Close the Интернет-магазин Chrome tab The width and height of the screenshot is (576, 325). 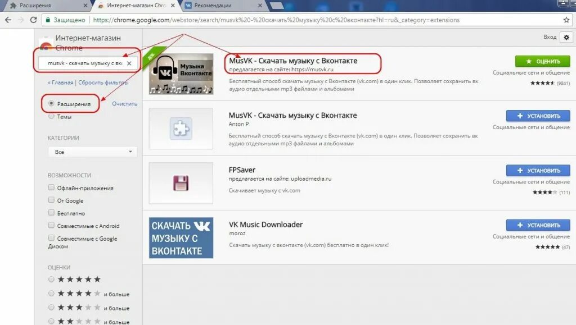click(x=173, y=6)
